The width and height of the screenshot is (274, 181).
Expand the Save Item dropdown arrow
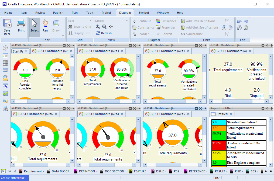tap(14, 35)
